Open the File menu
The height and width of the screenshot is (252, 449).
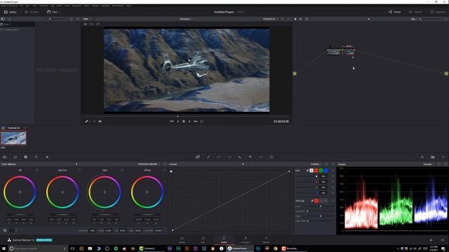tap(22, 6)
